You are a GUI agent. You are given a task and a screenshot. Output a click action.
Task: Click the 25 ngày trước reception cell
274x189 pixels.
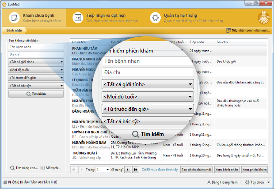pyautogui.click(x=201, y=51)
